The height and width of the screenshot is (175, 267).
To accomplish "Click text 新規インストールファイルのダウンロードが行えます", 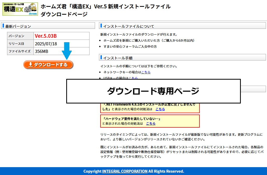I will (x=139, y=34).
